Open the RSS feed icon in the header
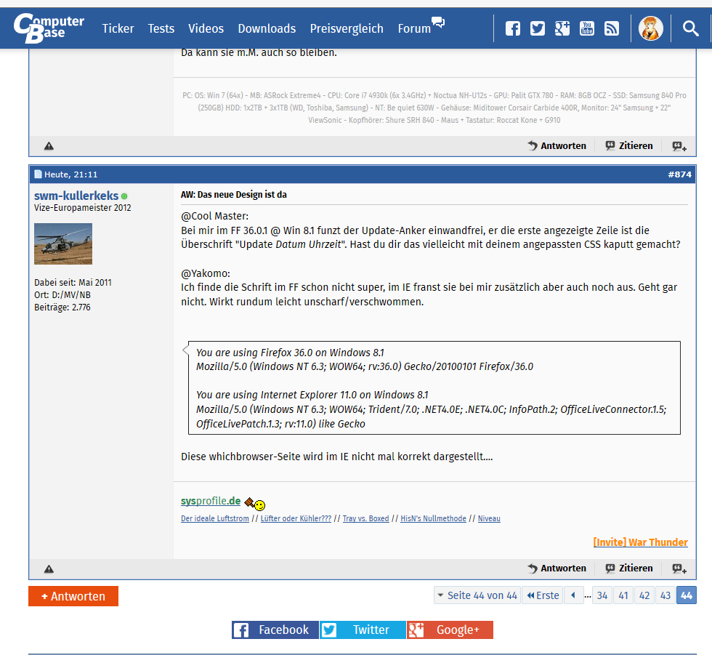Screen dimensions: 712x655 pyautogui.click(x=612, y=28)
